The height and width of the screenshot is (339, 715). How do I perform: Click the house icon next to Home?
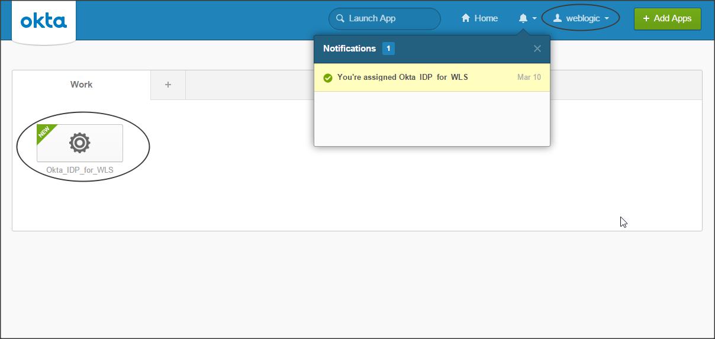point(466,18)
